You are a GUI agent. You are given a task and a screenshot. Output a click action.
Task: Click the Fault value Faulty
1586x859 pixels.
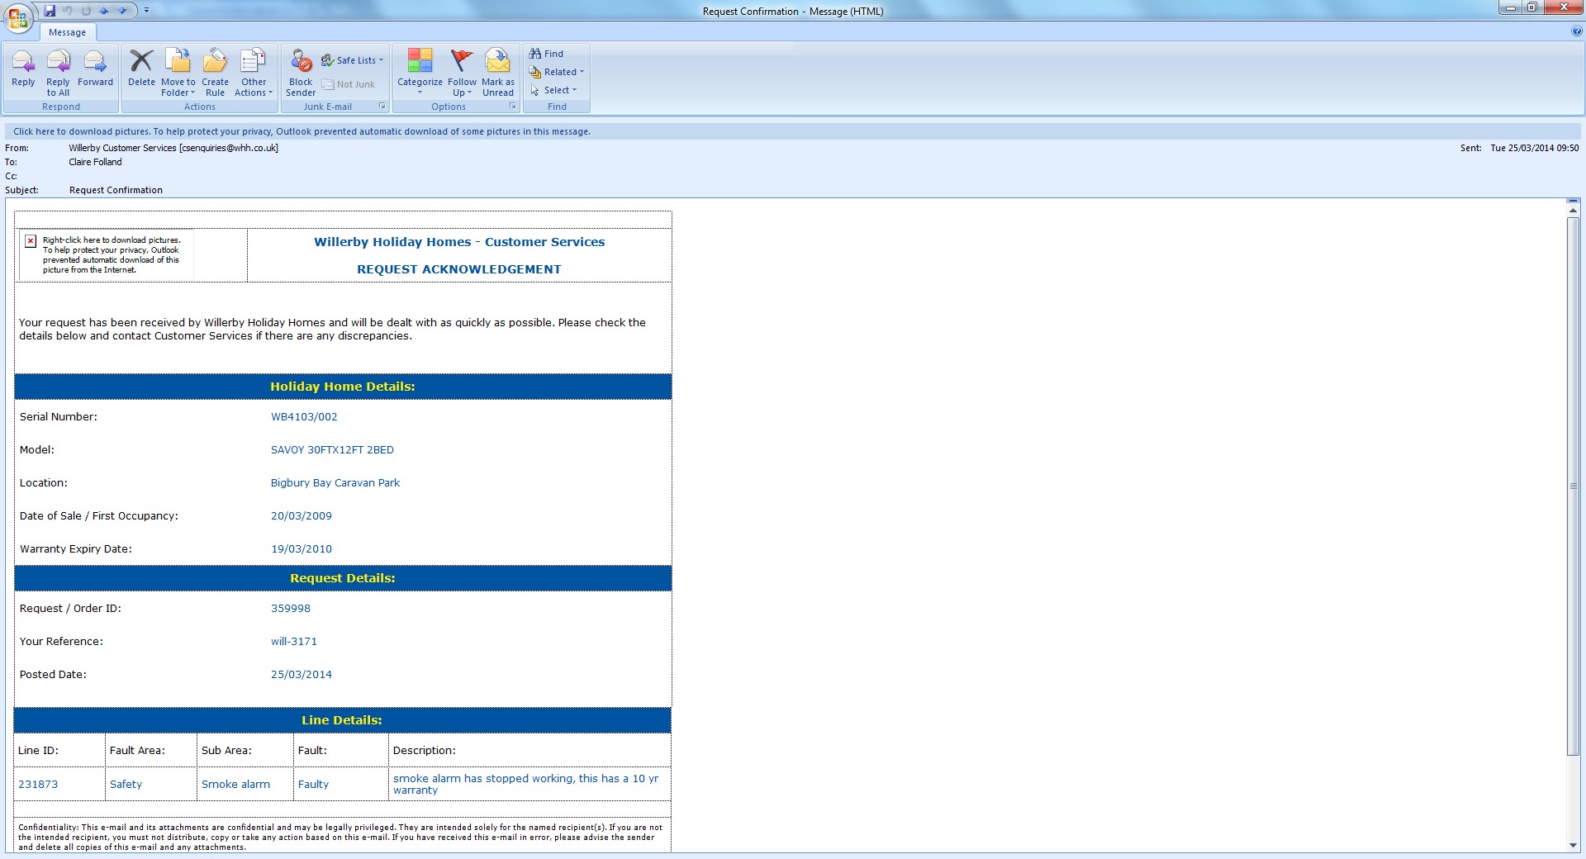point(313,785)
